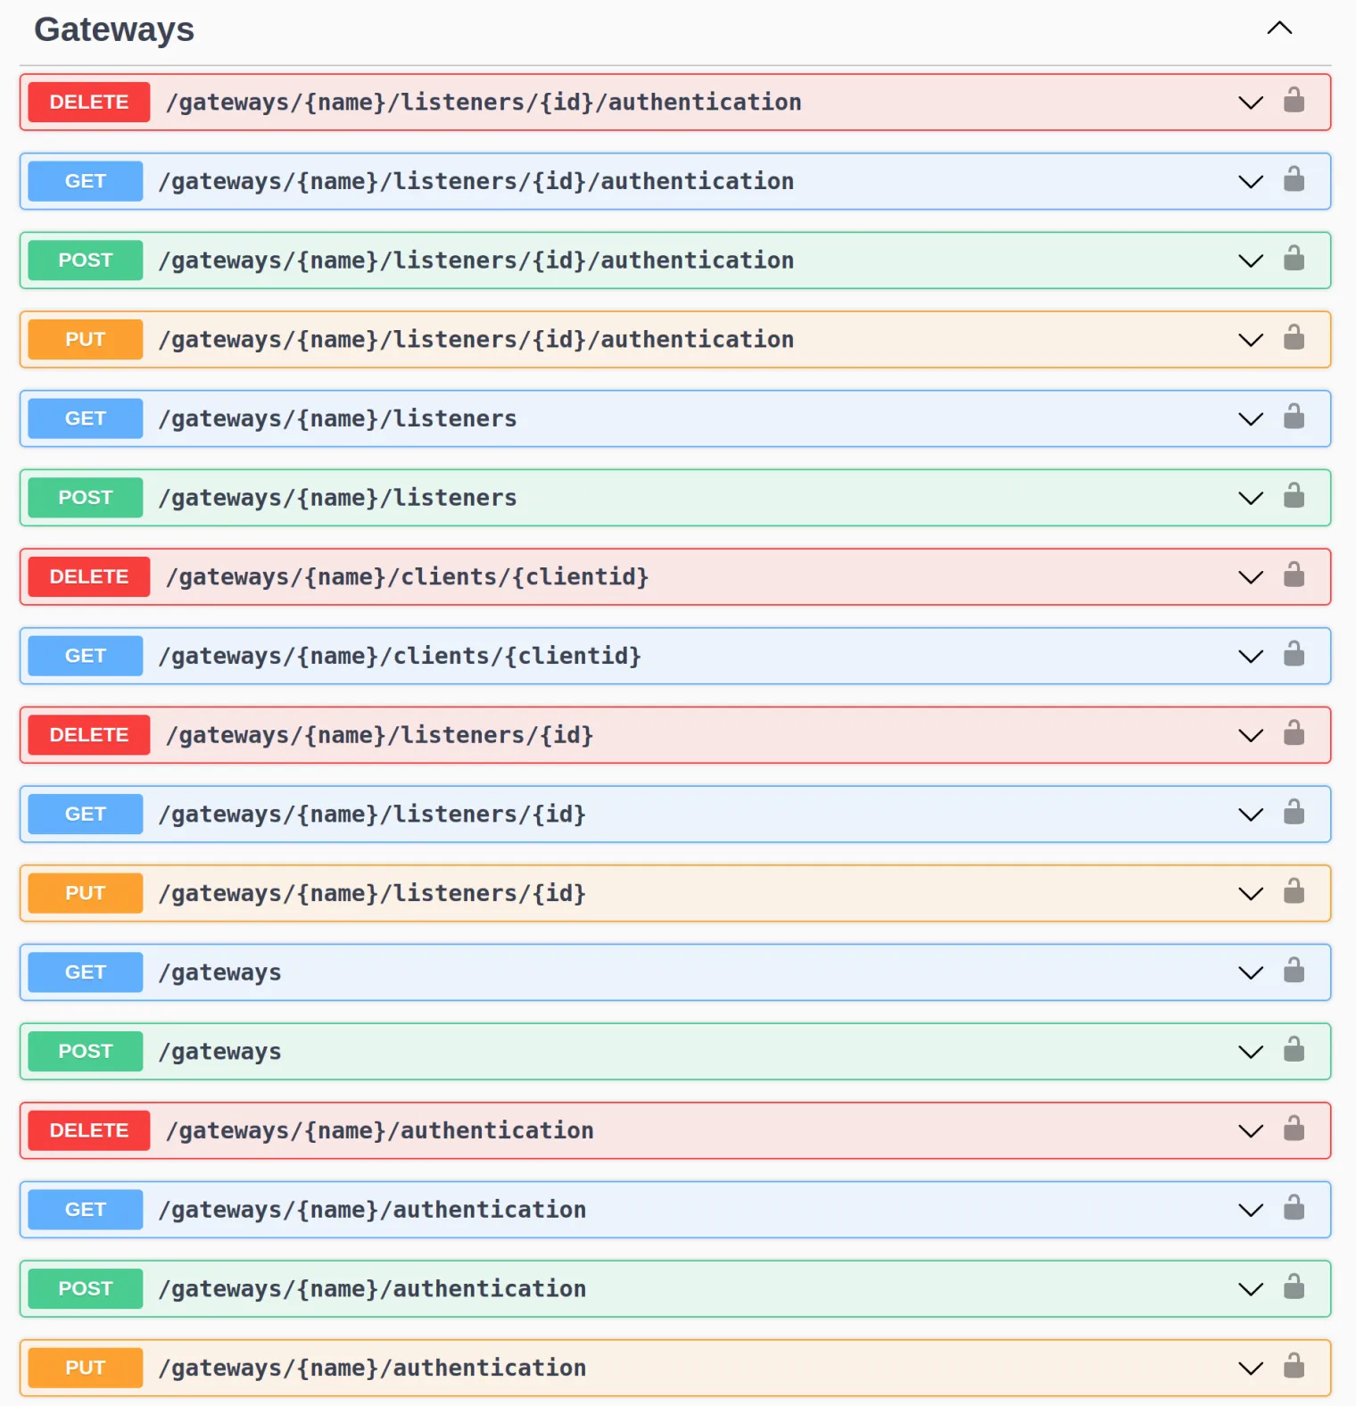Open path text of GET /gateways endpoint
The height and width of the screenshot is (1406, 1356).
pyautogui.click(x=219, y=973)
